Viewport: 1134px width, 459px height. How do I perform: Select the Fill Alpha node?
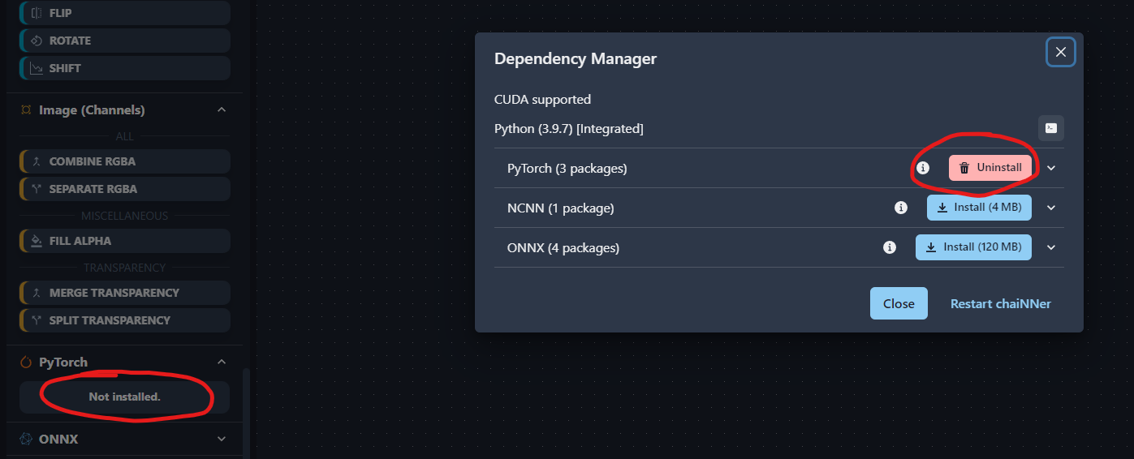(124, 241)
